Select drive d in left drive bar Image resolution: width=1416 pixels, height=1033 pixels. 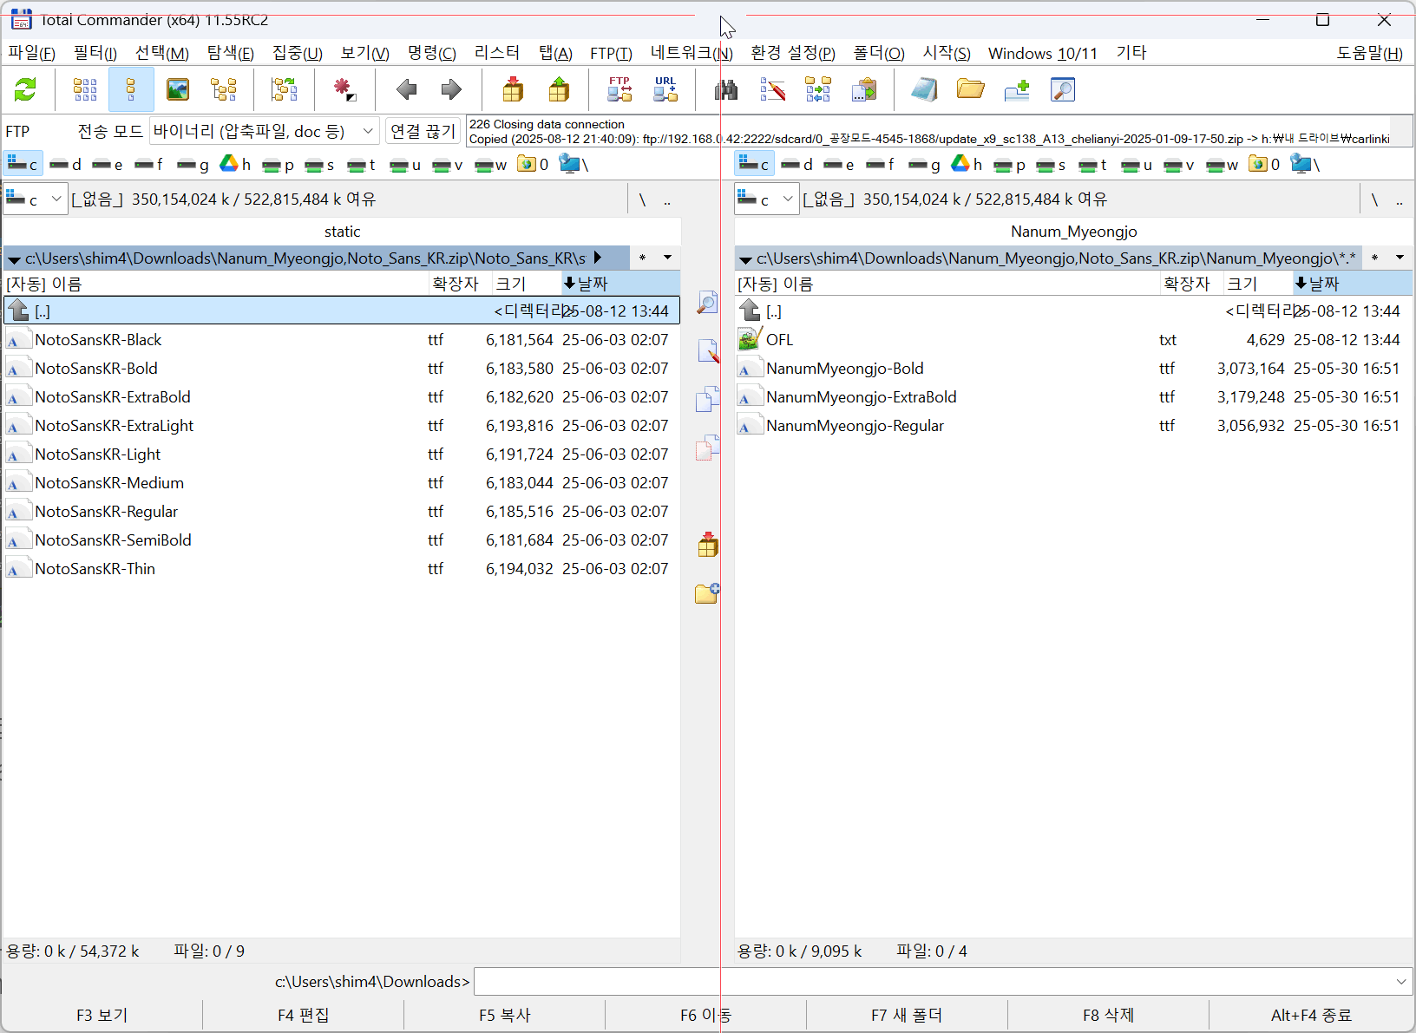(65, 164)
